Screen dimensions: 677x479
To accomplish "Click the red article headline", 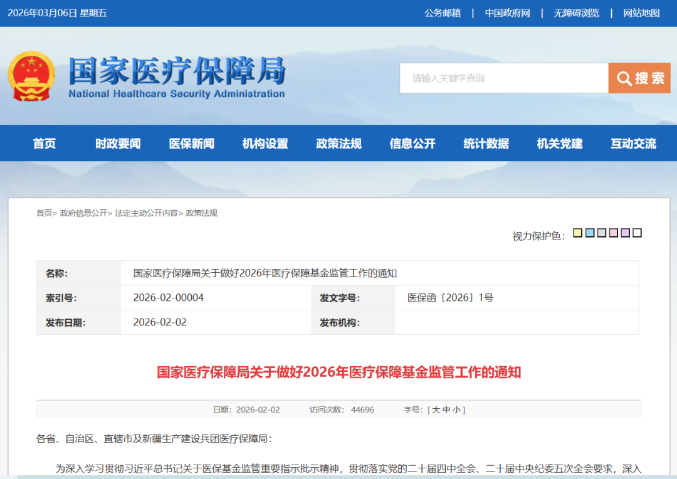I will pos(339,372).
